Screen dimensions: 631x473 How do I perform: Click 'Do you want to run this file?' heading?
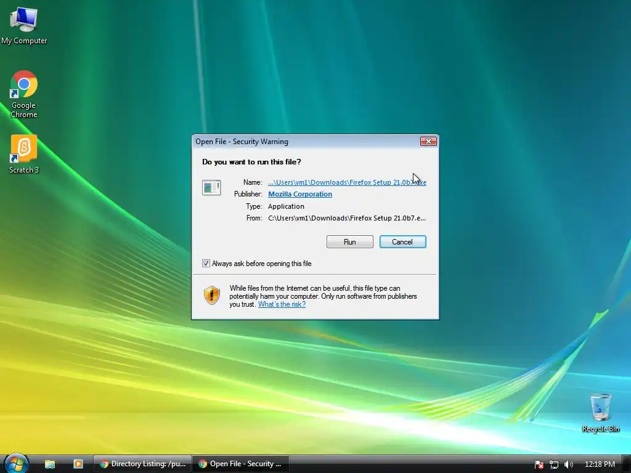[x=251, y=162]
